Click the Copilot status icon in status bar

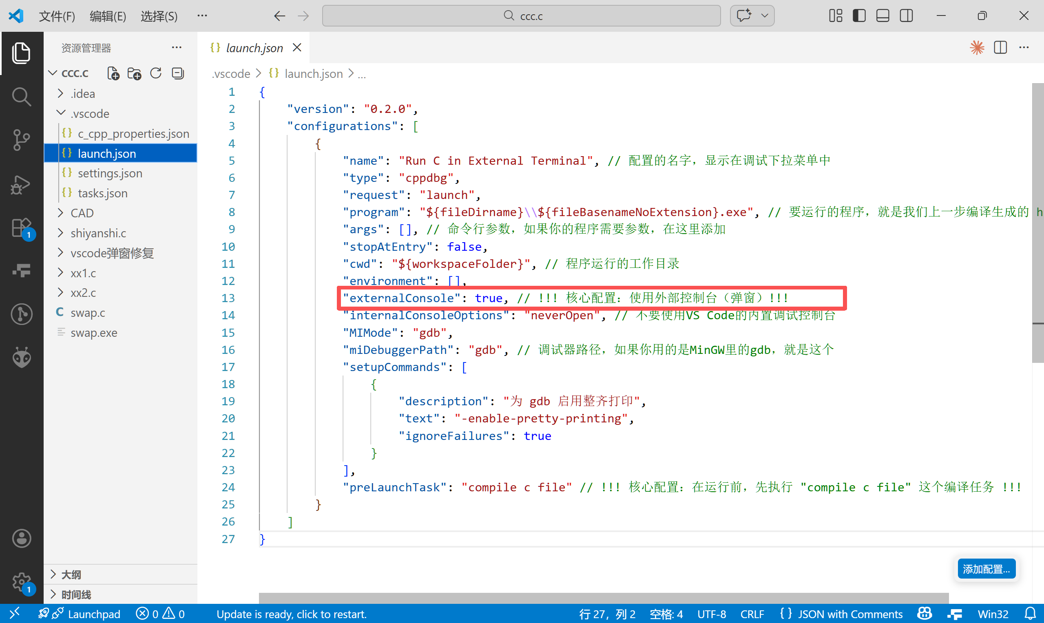pos(925,614)
